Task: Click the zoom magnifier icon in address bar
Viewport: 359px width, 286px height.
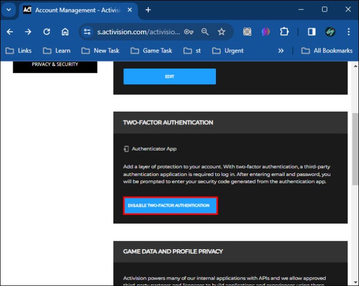Action: (205, 32)
